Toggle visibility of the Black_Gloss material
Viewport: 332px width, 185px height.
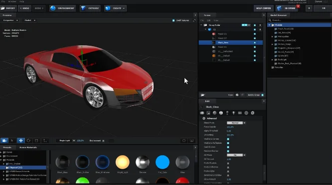(x=255, y=43)
